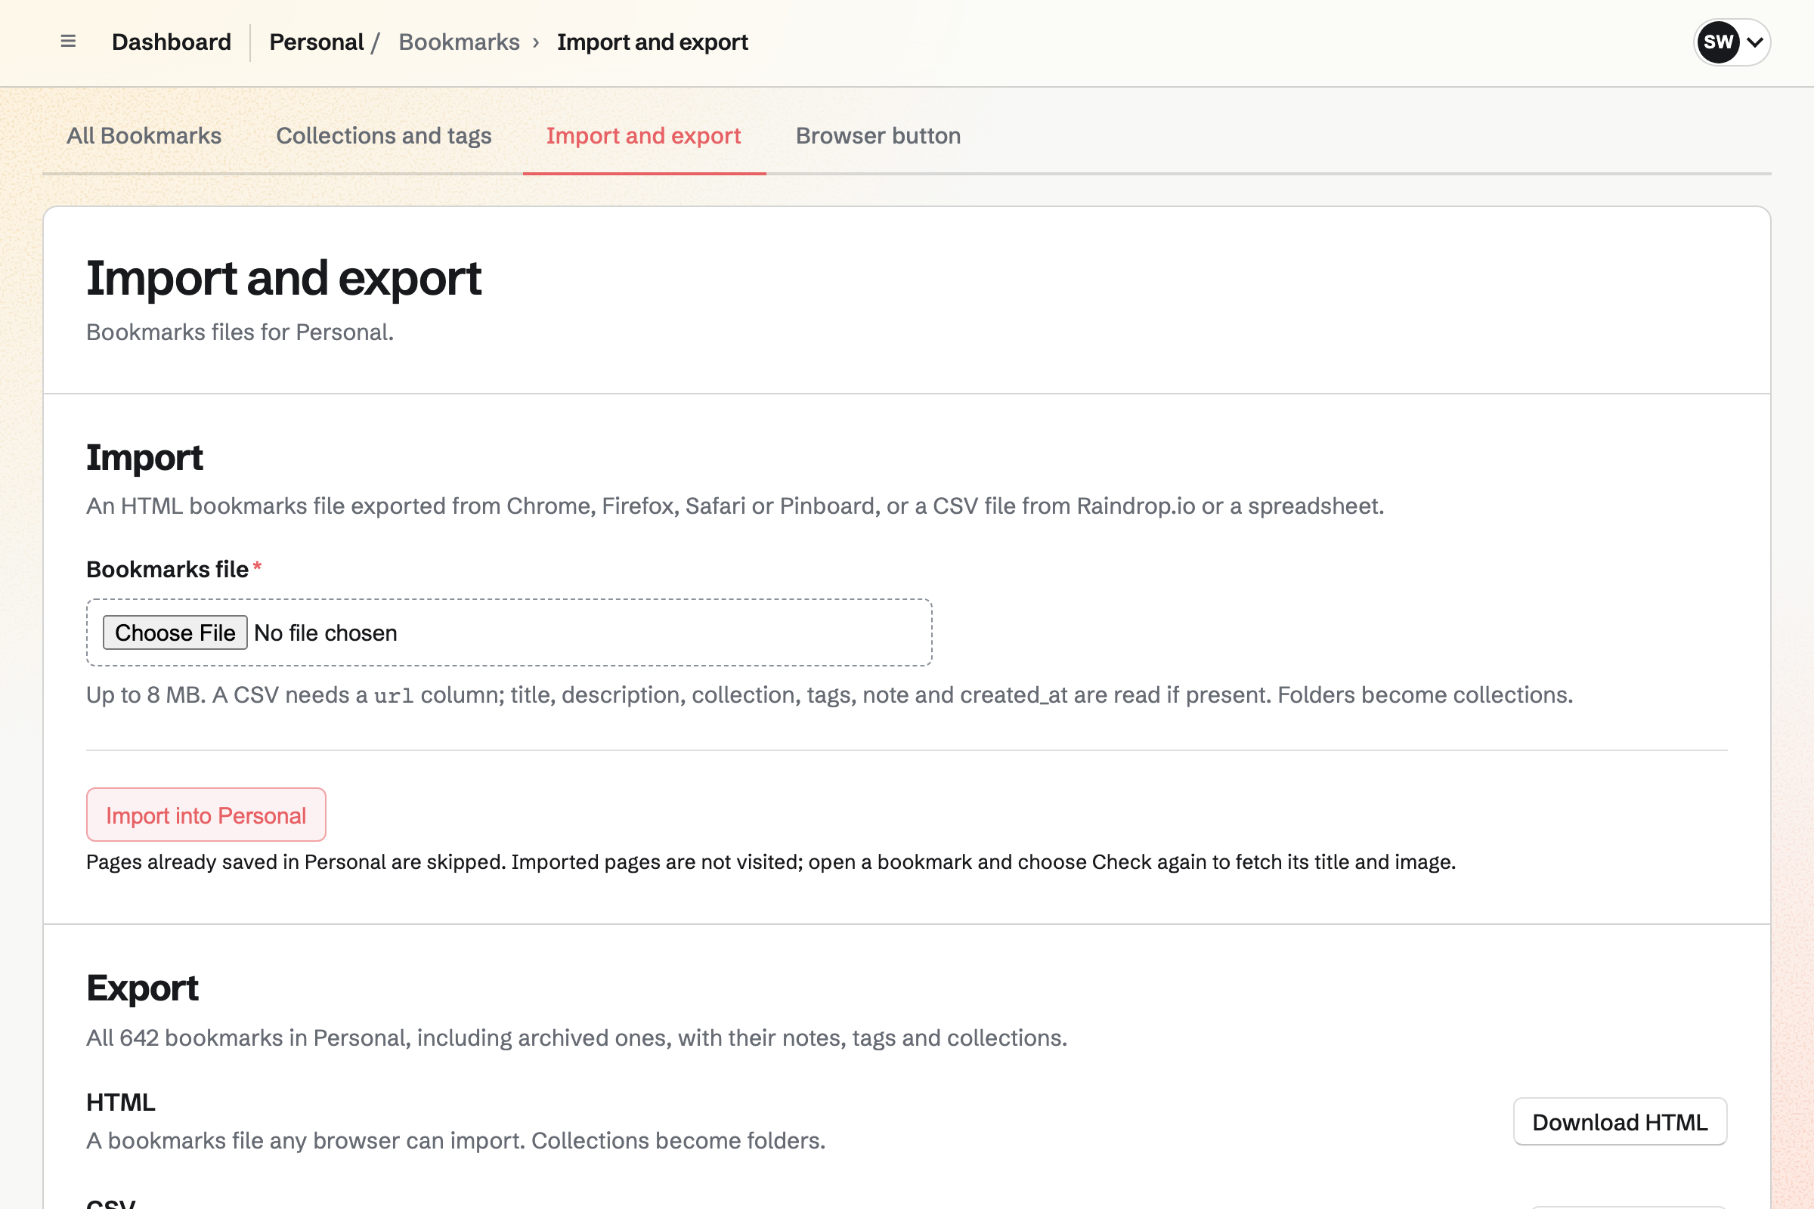Screen dimensions: 1814x1209
Task: Go to Dashboard in top bar
Action: [172, 42]
